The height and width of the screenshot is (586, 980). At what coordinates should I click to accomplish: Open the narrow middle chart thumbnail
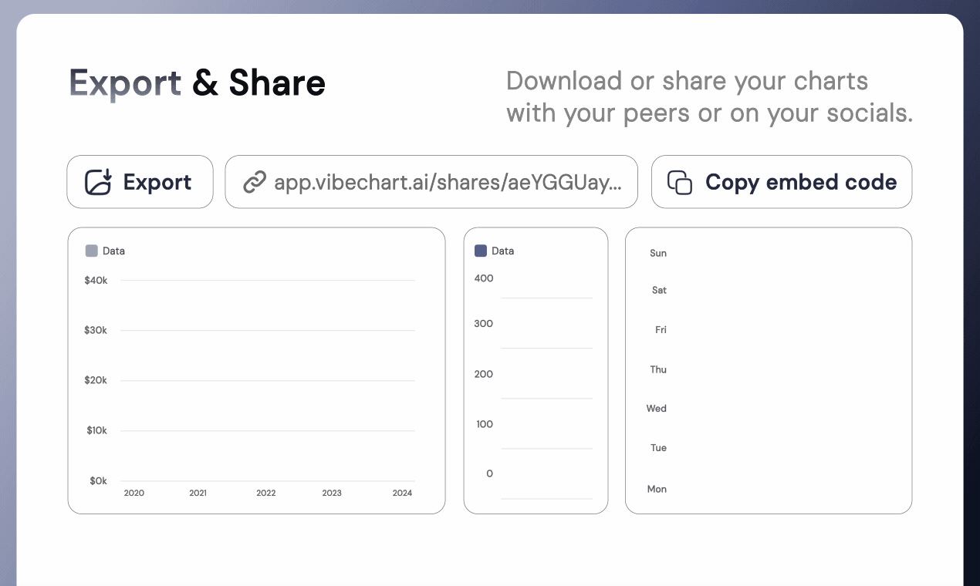[x=536, y=370]
